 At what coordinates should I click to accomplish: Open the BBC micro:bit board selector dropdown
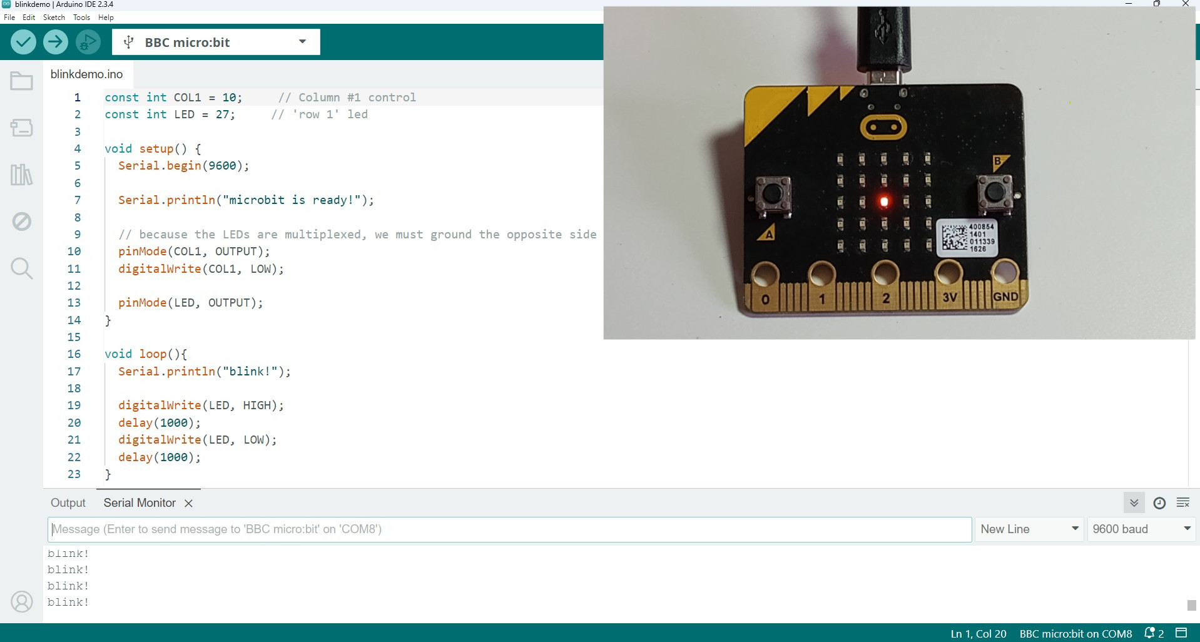216,42
